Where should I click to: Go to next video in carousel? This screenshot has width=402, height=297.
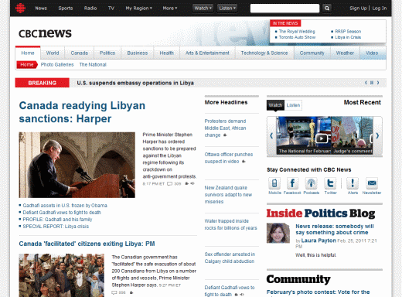377,135
